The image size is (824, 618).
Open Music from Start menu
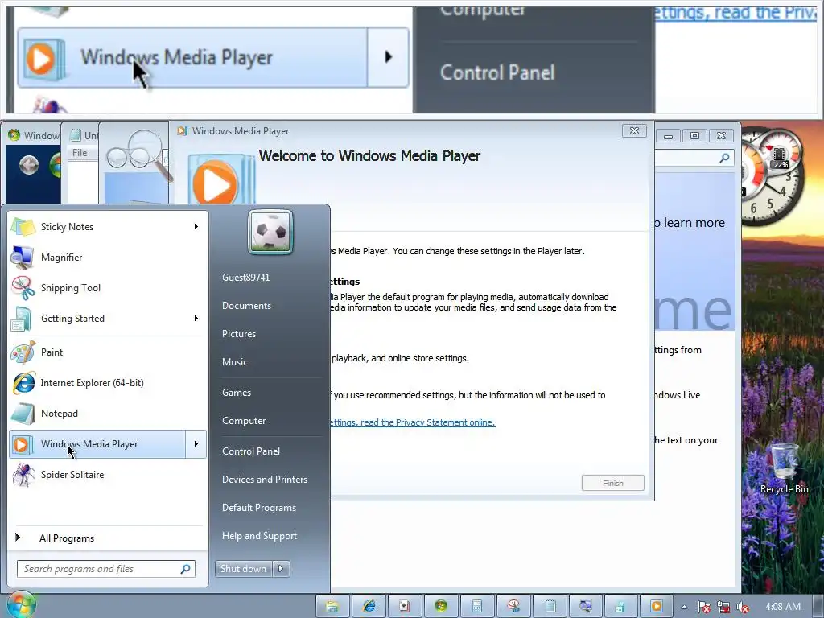pos(234,362)
